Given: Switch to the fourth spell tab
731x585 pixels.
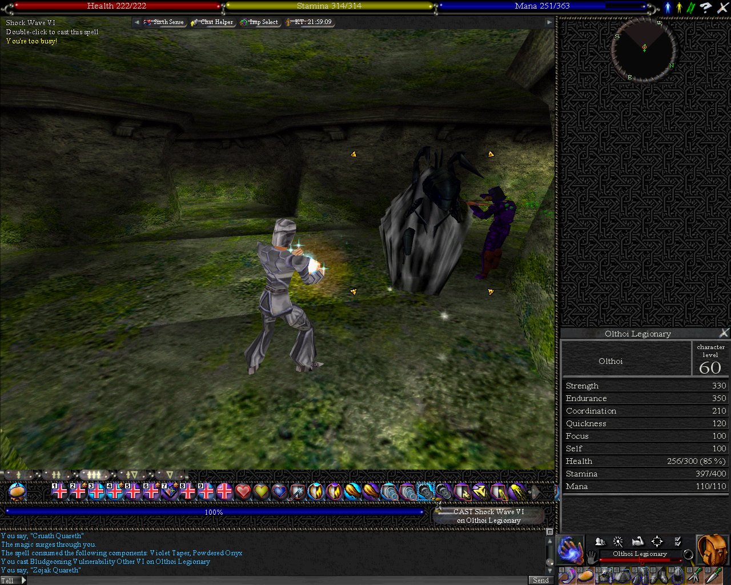Looking at the screenshot, I should coord(132,475).
